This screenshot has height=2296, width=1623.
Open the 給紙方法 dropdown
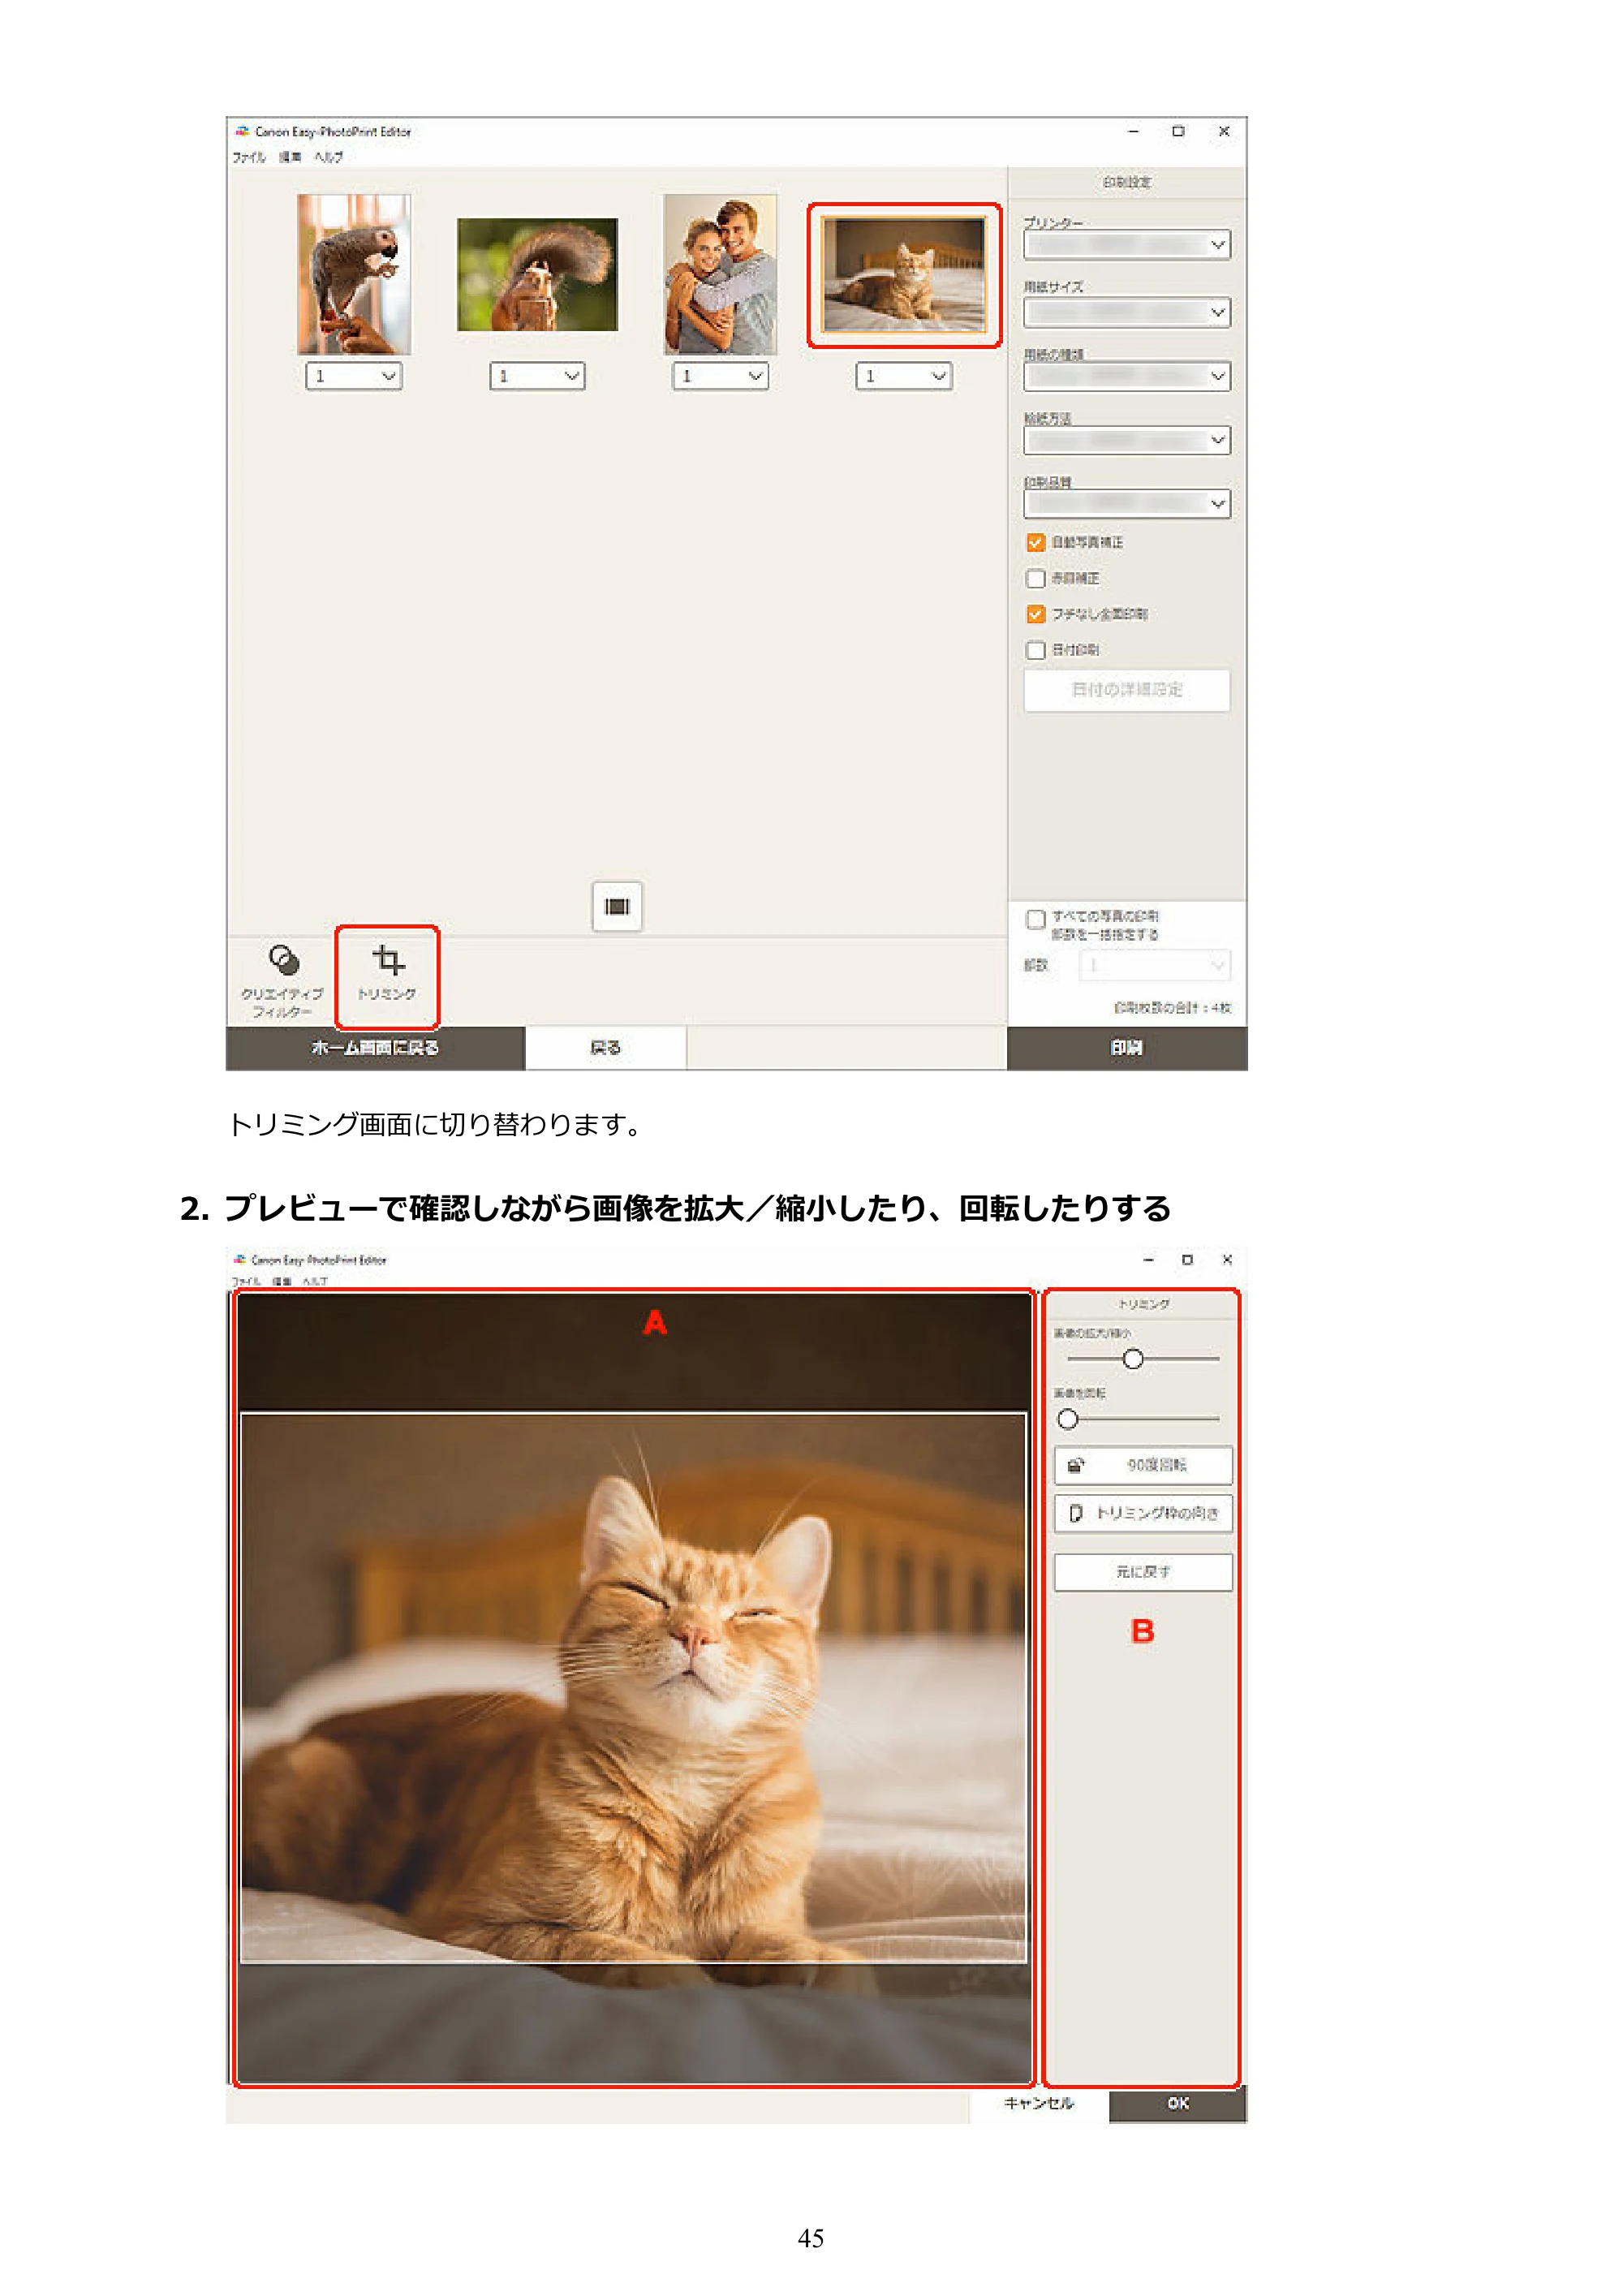(1127, 440)
